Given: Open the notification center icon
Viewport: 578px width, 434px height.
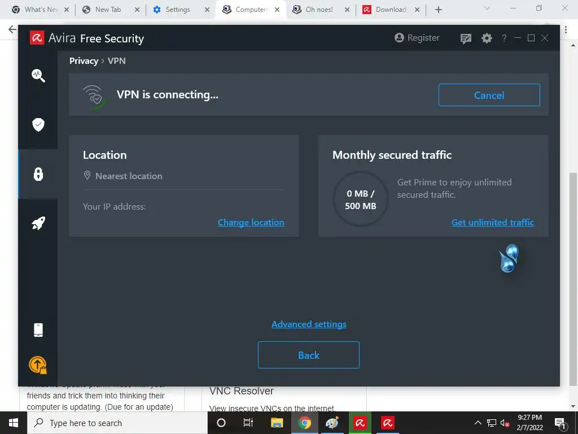Looking at the screenshot, I should [561, 423].
